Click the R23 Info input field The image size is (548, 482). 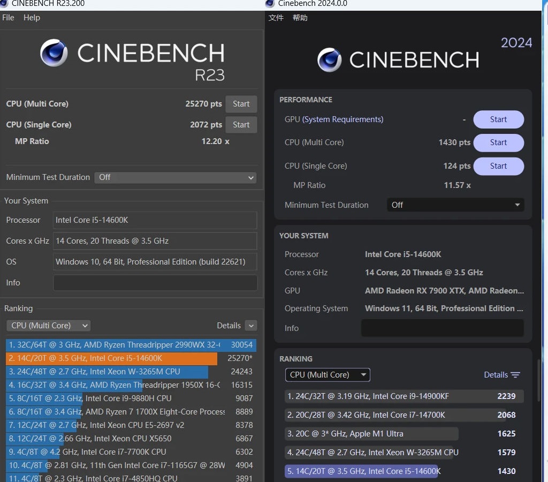tap(155, 283)
